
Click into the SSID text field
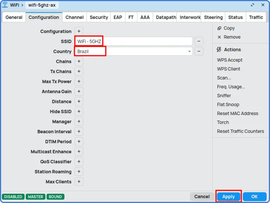134,41
